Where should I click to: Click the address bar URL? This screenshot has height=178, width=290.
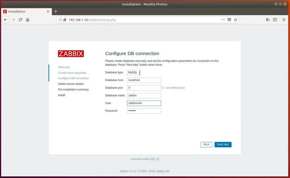click(x=92, y=20)
